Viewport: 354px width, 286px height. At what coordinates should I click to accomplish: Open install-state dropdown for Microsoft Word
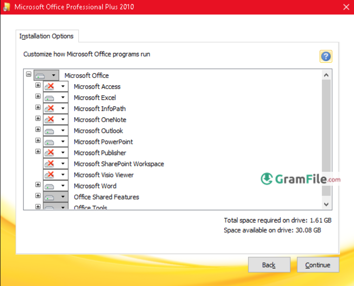click(56, 186)
